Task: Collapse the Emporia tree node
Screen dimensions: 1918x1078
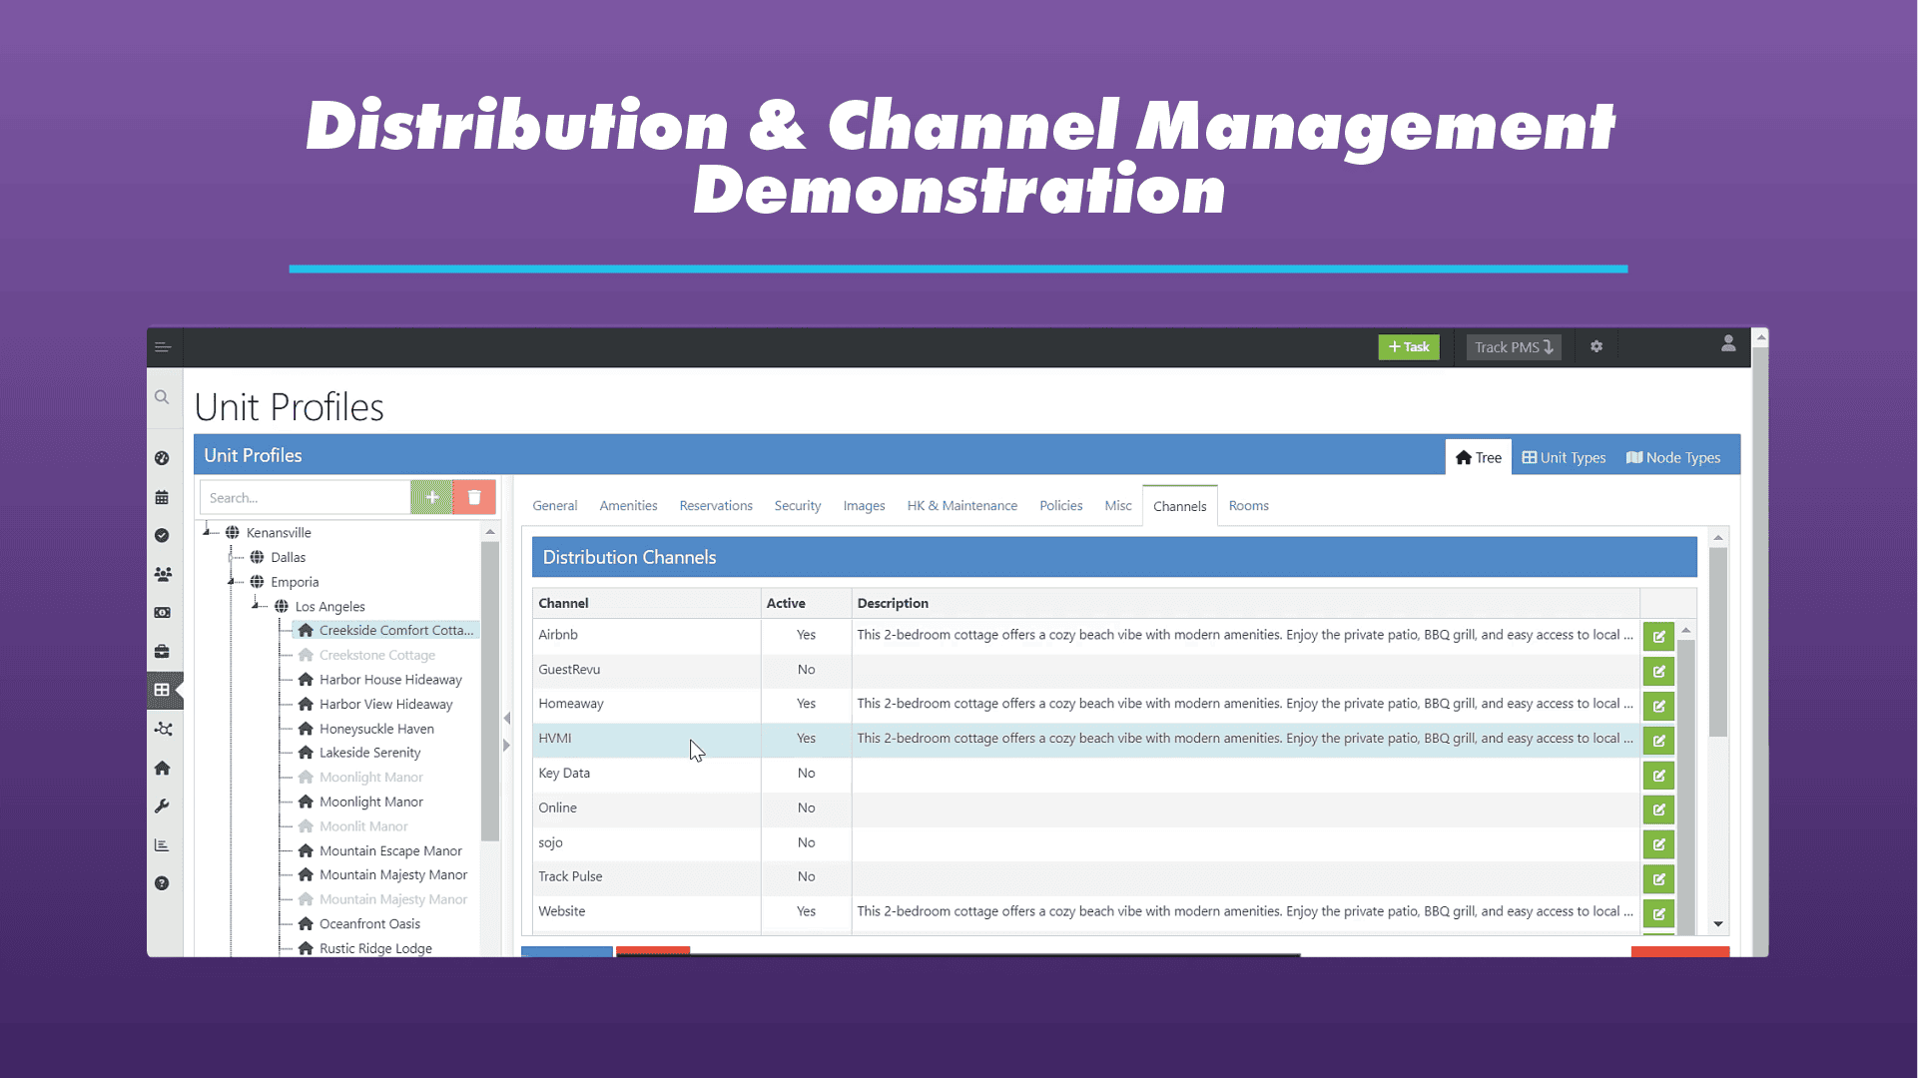Action: click(x=231, y=581)
